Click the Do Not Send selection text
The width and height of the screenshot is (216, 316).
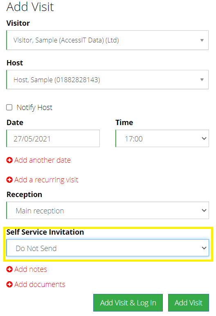coord(36,248)
